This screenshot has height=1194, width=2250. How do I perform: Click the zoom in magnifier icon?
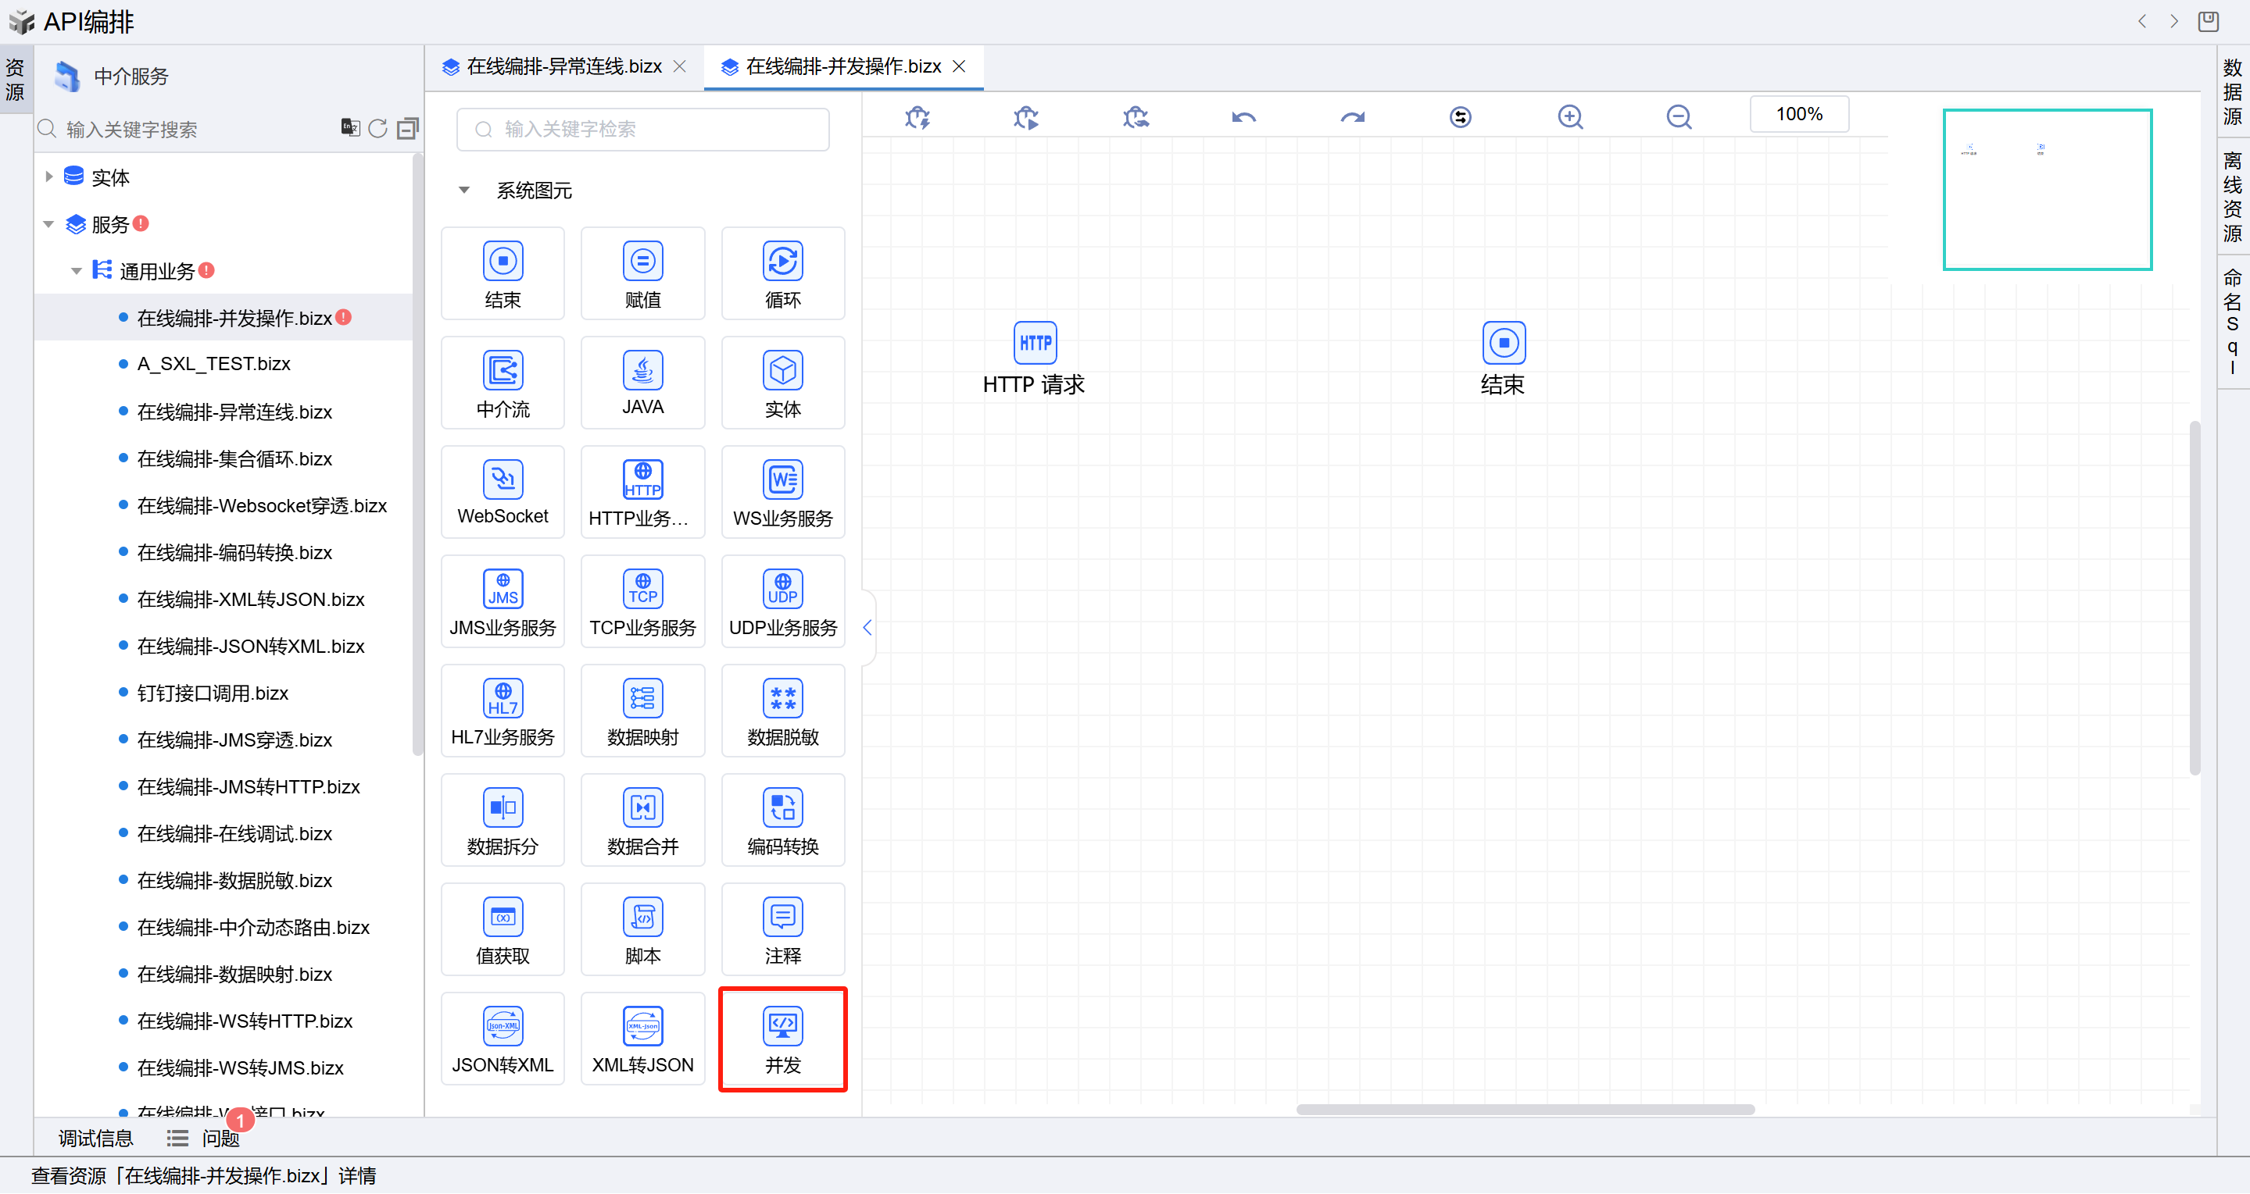tap(1569, 116)
